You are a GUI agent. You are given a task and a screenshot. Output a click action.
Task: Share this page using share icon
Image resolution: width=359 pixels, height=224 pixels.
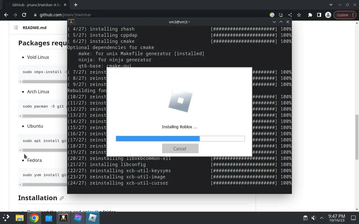290,15
